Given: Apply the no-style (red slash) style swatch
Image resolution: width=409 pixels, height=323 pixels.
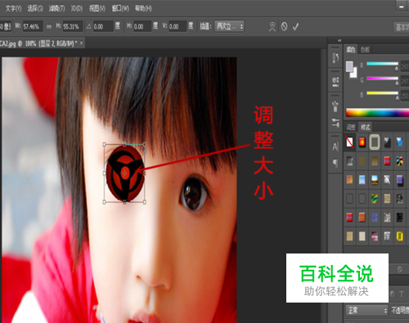Looking at the screenshot, I should (x=349, y=142).
